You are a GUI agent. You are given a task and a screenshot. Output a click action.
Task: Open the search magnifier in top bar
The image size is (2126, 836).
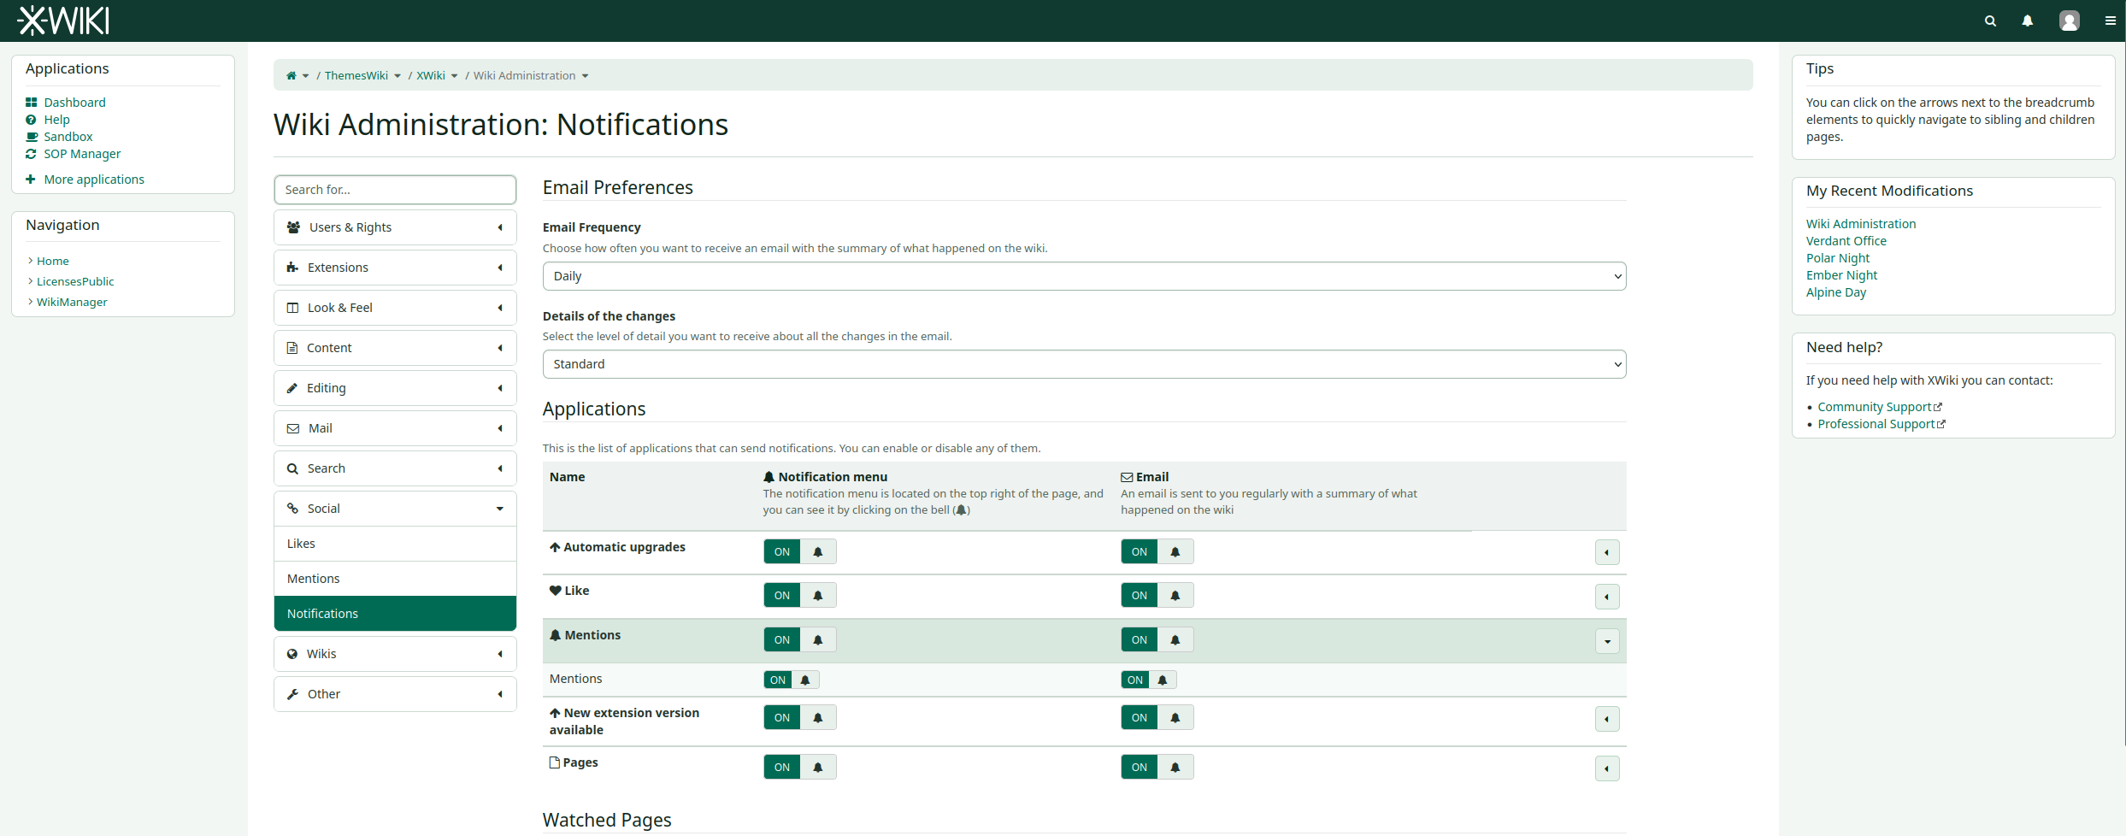click(x=1991, y=21)
